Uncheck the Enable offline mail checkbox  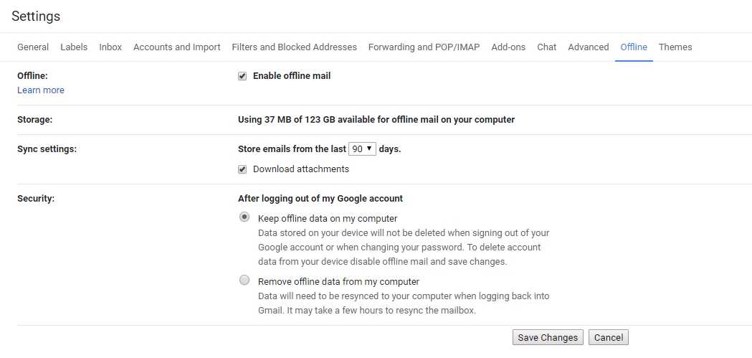(x=242, y=76)
